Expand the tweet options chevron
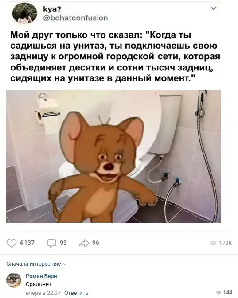 214,8
